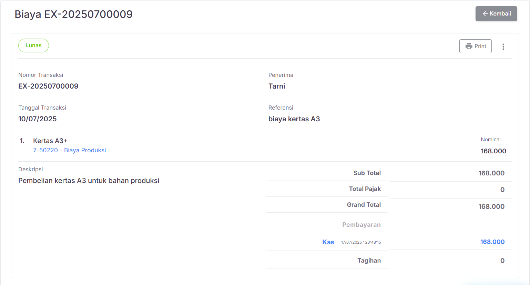Click the Lunas status badge
The image size is (530, 285).
[x=33, y=45]
